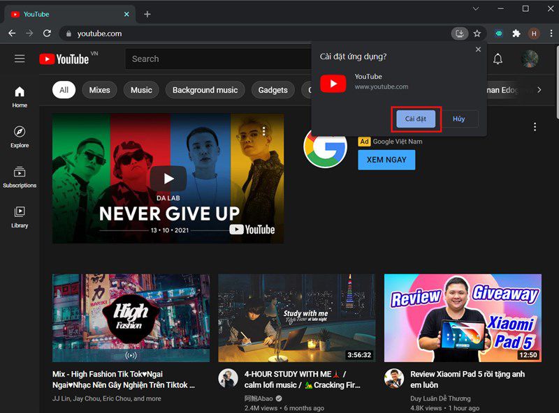Play the Never Give Up video

tap(168, 179)
